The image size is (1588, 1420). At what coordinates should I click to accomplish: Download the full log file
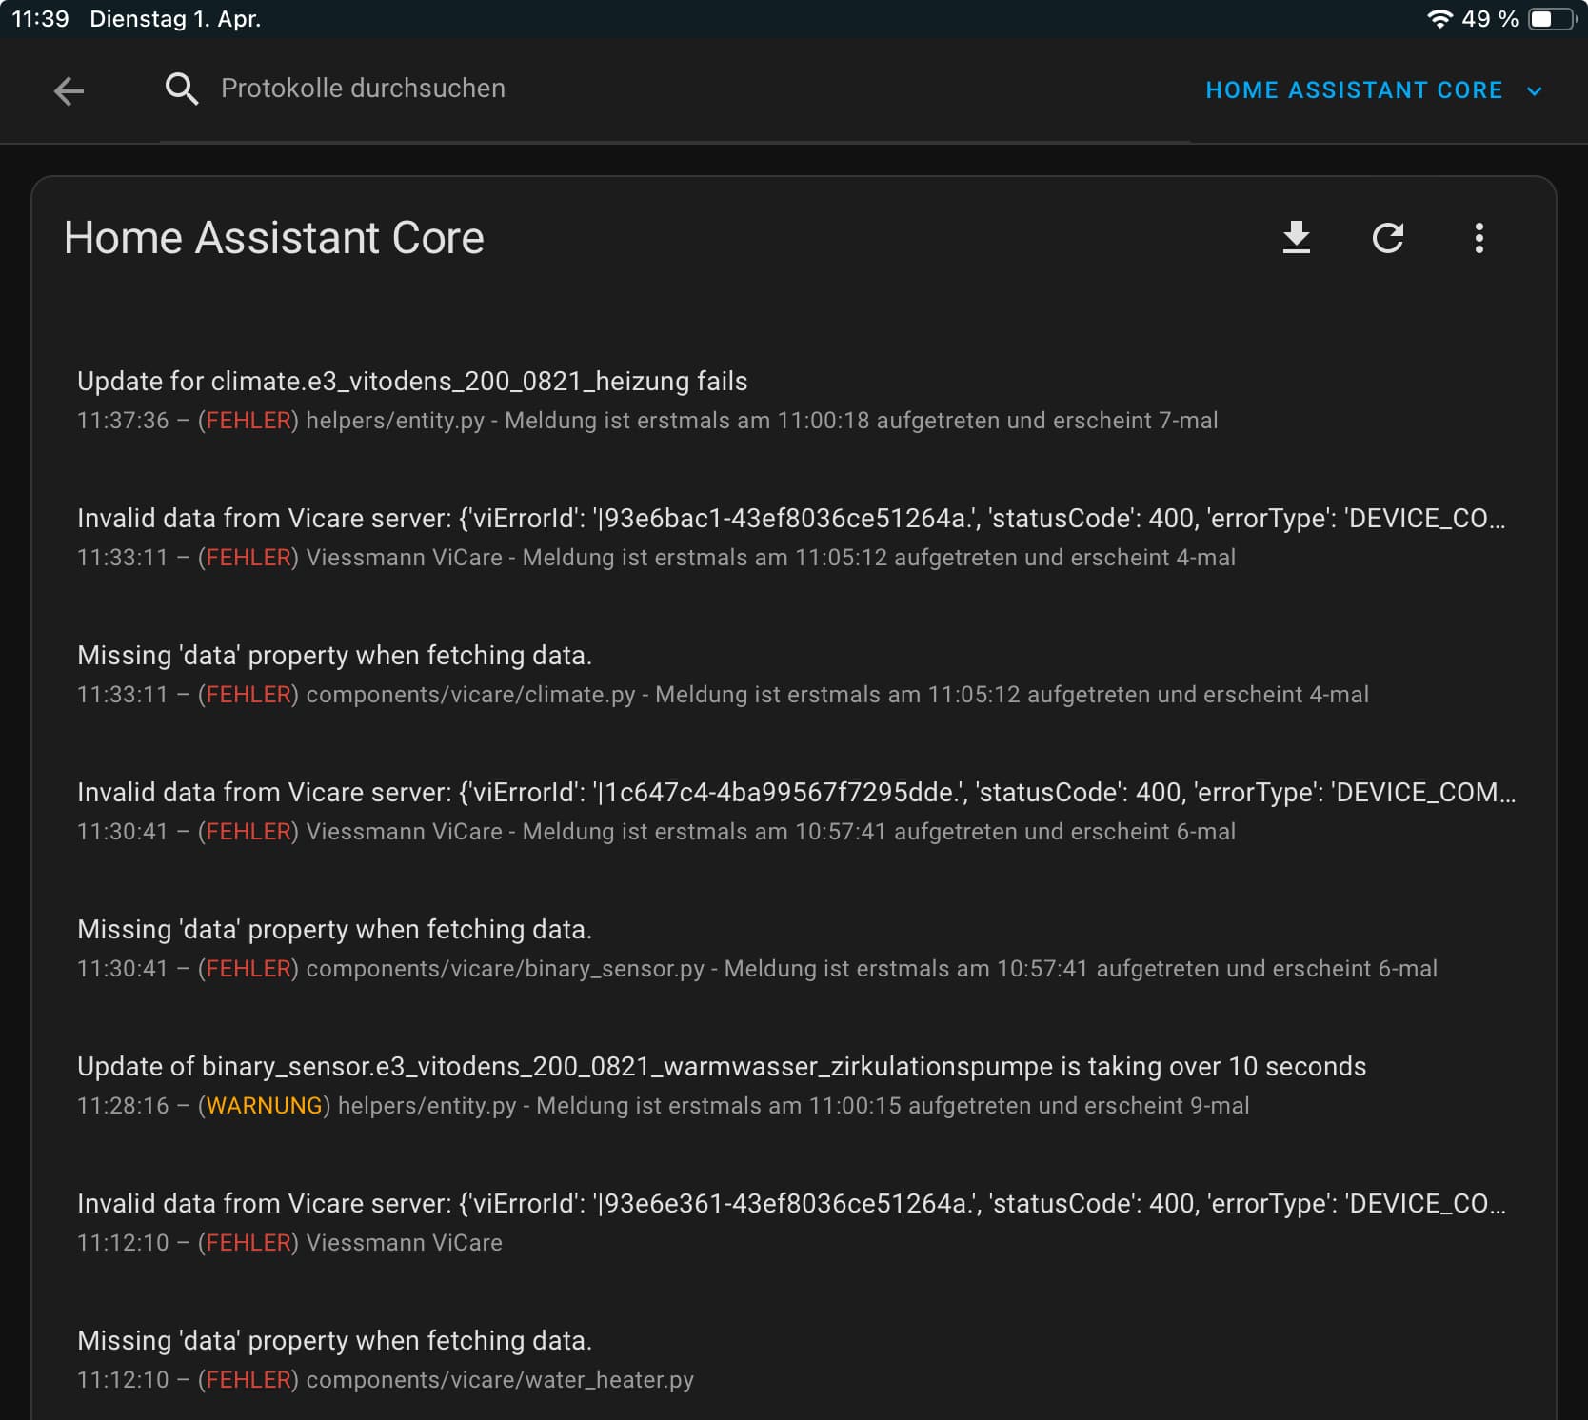pos(1297,237)
